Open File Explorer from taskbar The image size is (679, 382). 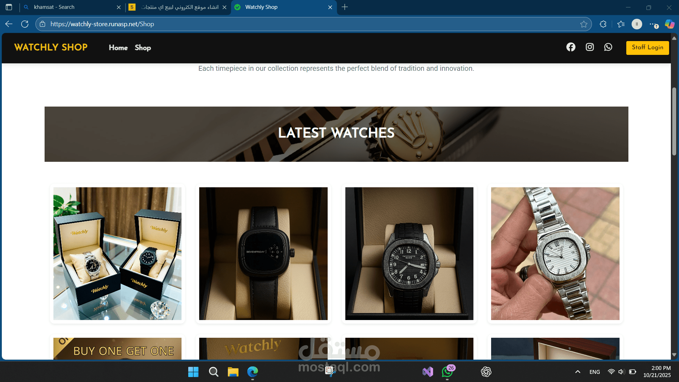pos(233,372)
